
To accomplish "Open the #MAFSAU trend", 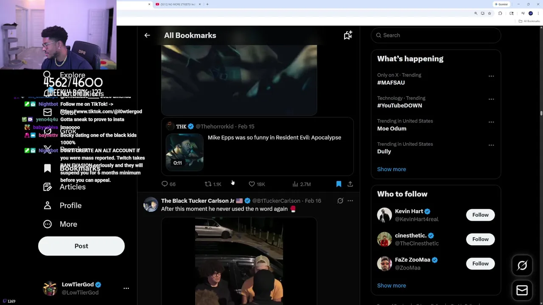I will (x=391, y=83).
